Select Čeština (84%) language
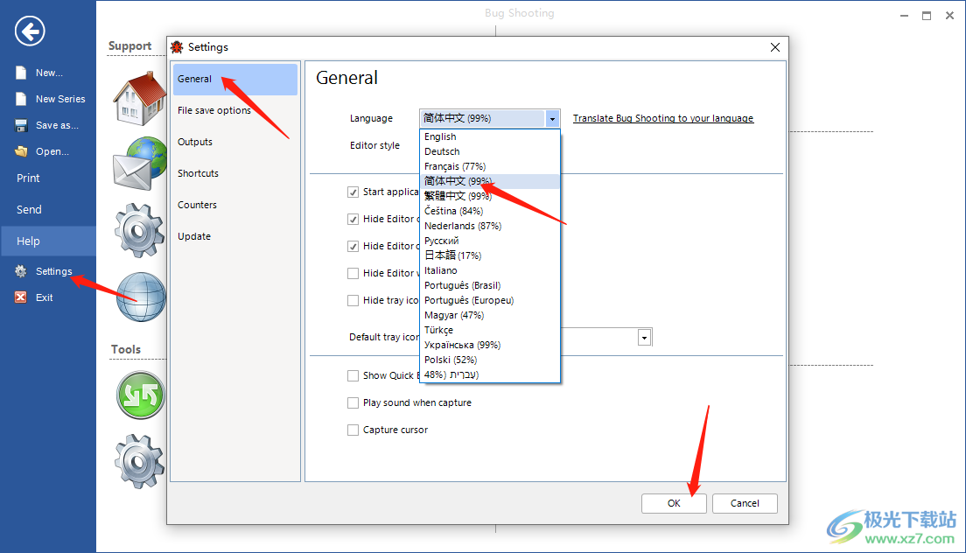 coord(490,211)
